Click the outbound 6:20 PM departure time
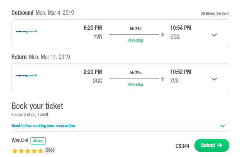Viewport: 240px width, 157px height. click(x=93, y=28)
